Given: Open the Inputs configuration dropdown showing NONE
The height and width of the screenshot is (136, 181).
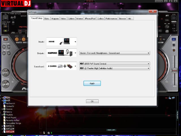Looking at the screenshot, I should click(x=62, y=42).
